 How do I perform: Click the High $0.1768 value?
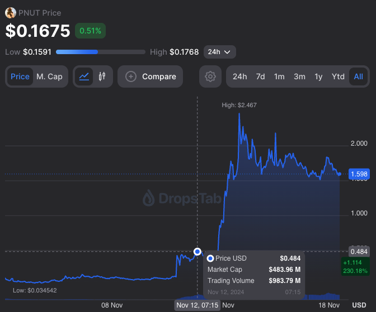[184, 52]
